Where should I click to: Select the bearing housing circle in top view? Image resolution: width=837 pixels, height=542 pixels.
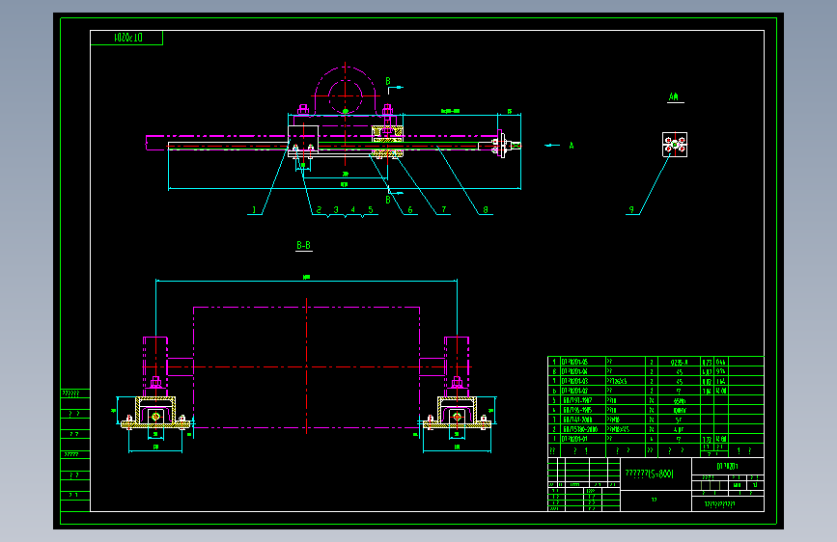pos(346,96)
